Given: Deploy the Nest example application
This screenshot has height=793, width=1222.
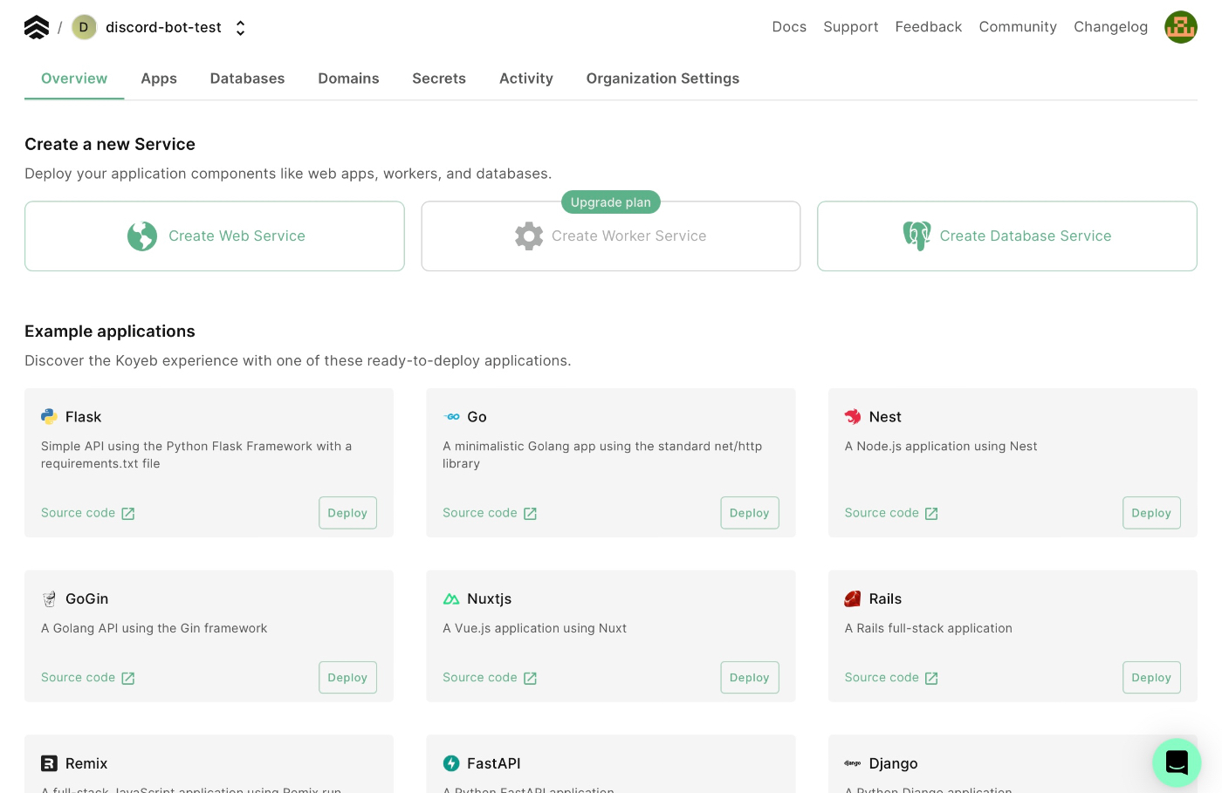Looking at the screenshot, I should click(x=1151, y=513).
